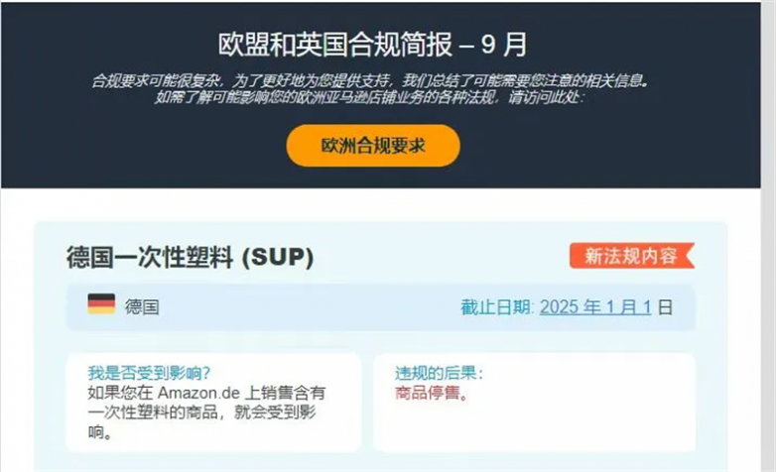
Task: Click the German flag icon
Action: pyautogui.click(x=101, y=303)
